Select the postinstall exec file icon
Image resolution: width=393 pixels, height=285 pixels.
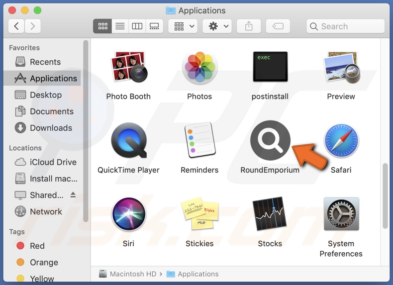[x=270, y=67]
